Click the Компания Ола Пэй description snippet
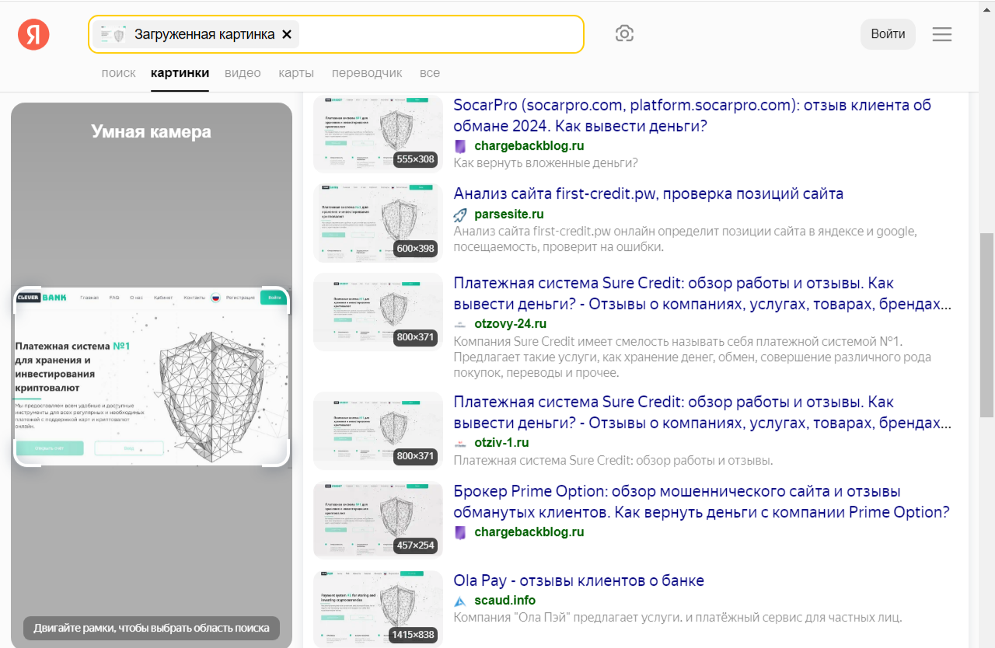The height and width of the screenshot is (648, 995). coord(678,618)
